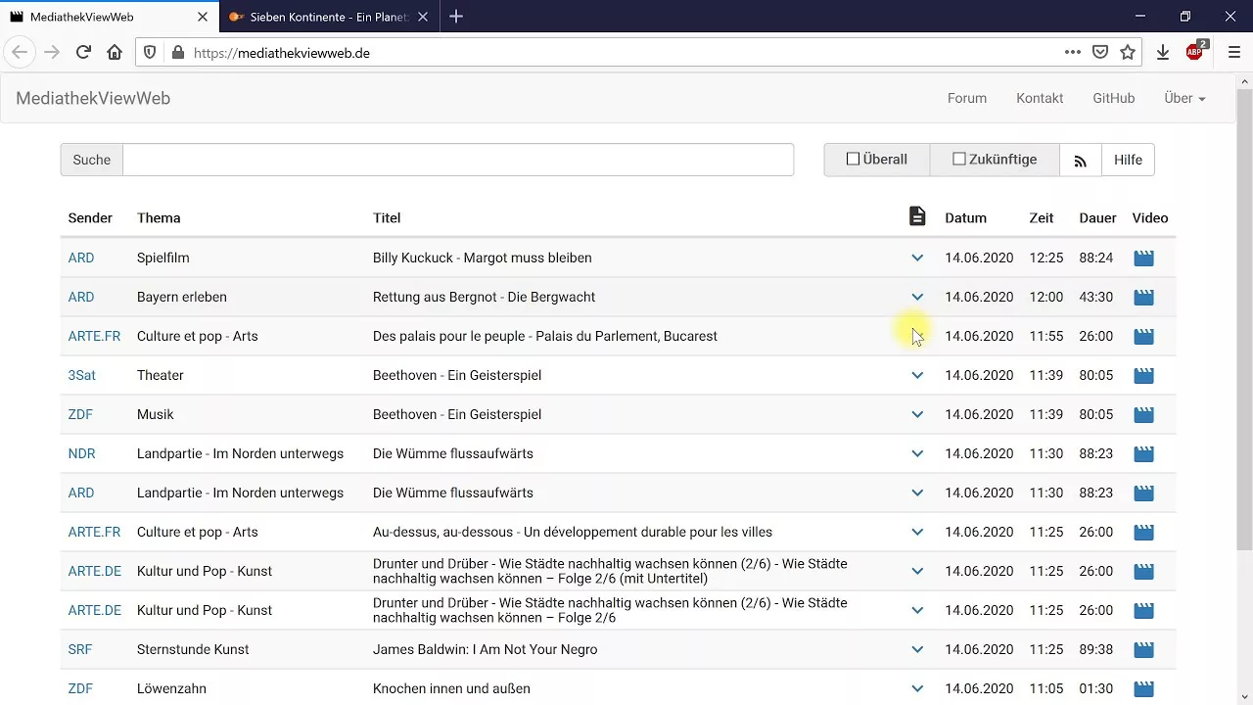Filter by sender NDR

82,454
